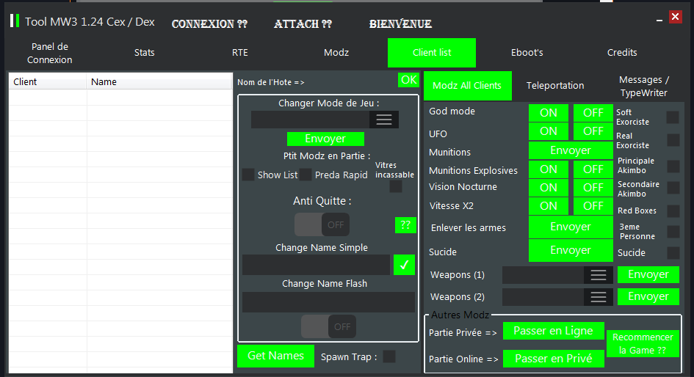The width and height of the screenshot is (694, 377).
Task: Click the ?? help button near Anti Quitte
Action: (x=405, y=225)
